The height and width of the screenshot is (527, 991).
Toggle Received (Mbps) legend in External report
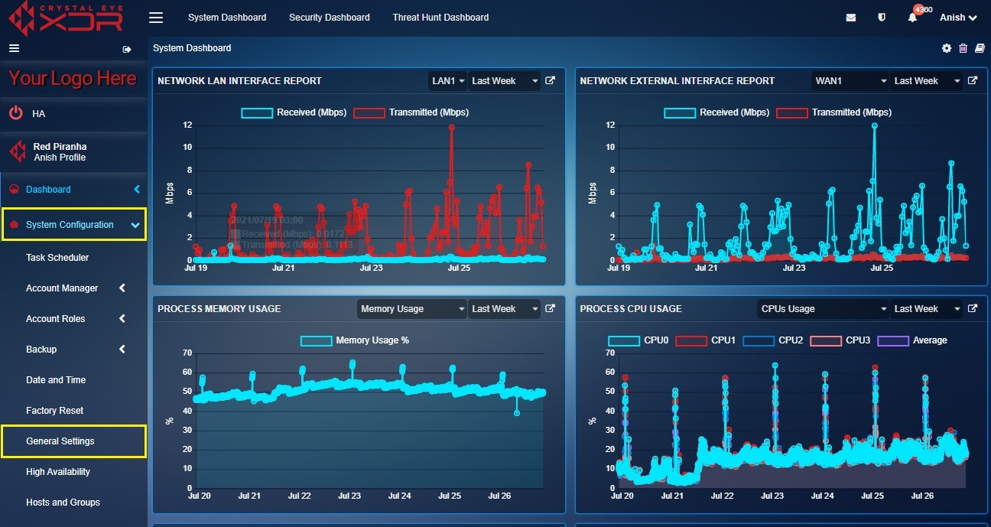click(716, 112)
